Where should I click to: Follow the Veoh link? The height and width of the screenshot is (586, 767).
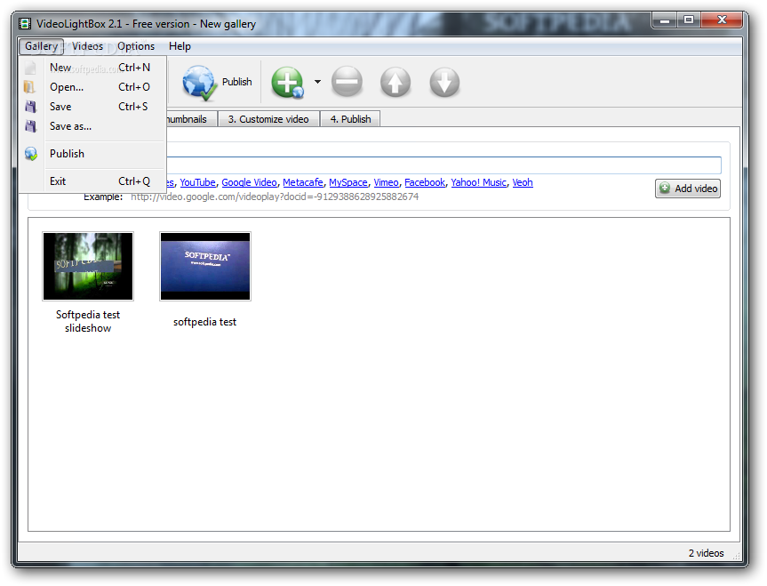pos(523,182)
